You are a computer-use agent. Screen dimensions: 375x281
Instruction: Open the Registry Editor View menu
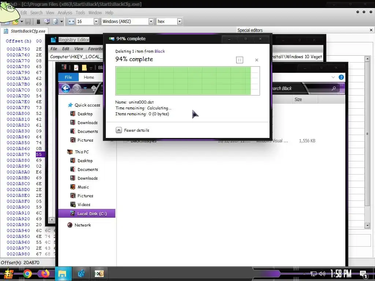(x=79, y=49)
